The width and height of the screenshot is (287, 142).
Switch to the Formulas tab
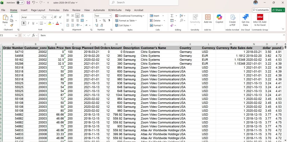pyautogui.click(x=54, y=10)
